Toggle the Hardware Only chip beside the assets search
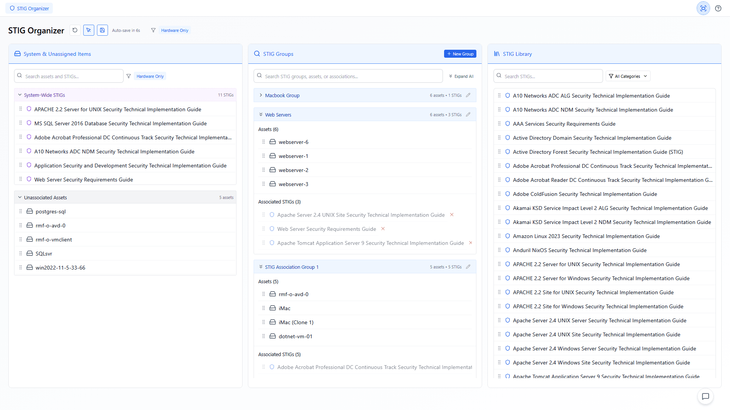The height and width of the screenshot is (410, 730). 150,76
